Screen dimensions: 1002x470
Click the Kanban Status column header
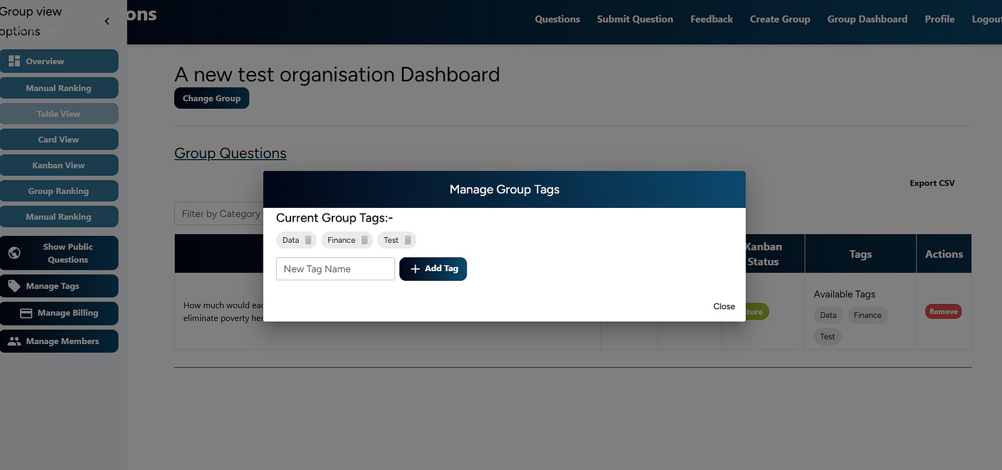[763, 254]
